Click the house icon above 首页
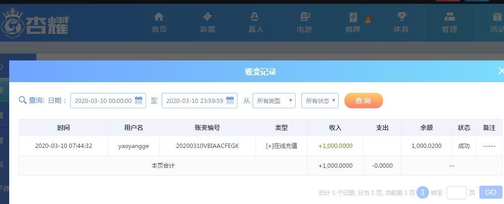The height and width of the screenshot is (204, 504). pos(159,16)
